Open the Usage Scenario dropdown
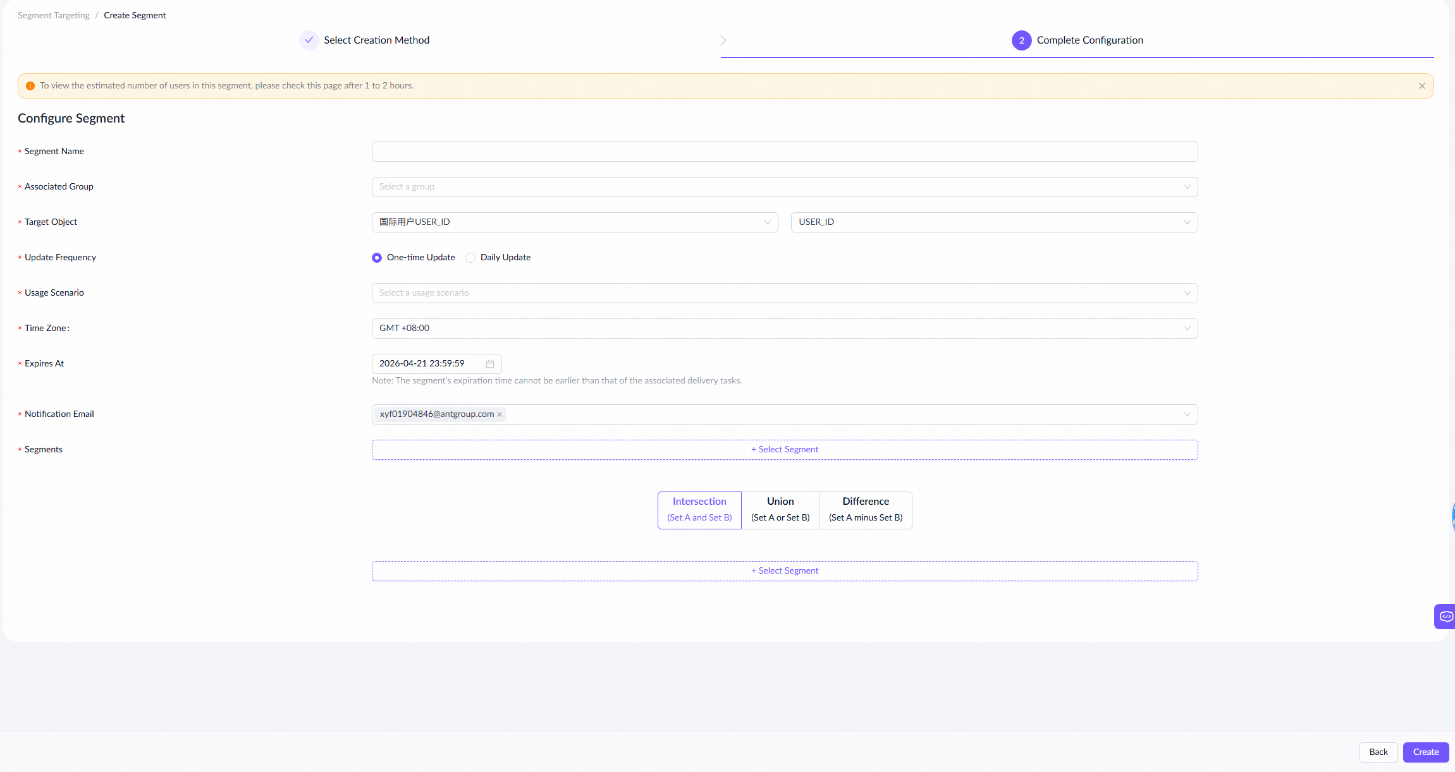Viewport: 1455px width, 772px height. [784, 293]
